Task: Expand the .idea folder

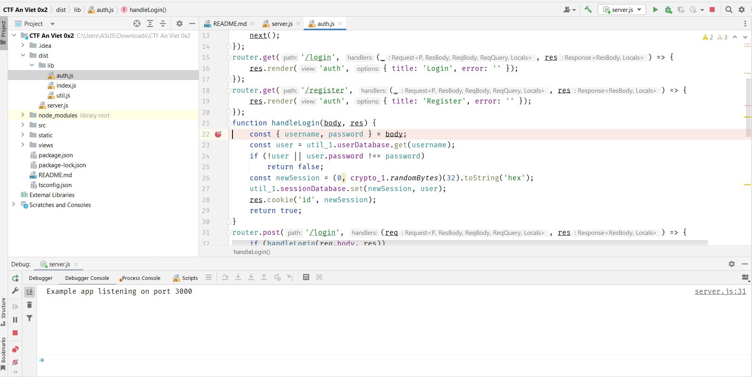Action: click(x=23, y=45)
